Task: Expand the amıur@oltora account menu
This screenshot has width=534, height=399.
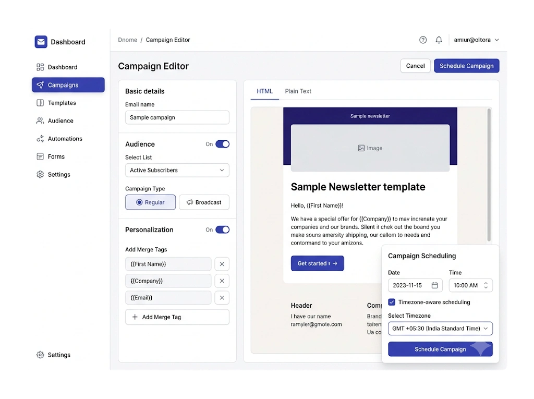Action: coord(477,40)
